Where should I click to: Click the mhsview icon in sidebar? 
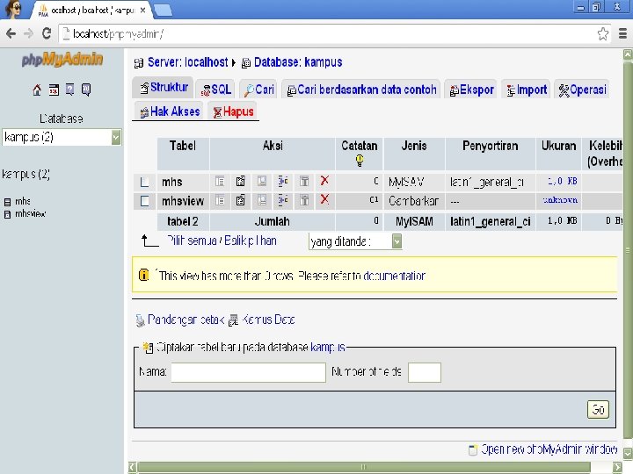click(x=7, y=214)
